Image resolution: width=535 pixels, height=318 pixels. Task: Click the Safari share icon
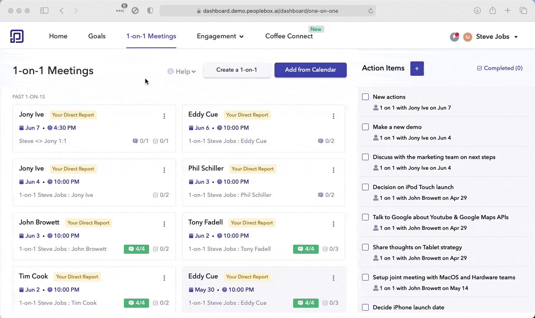[x=492, y=11]
